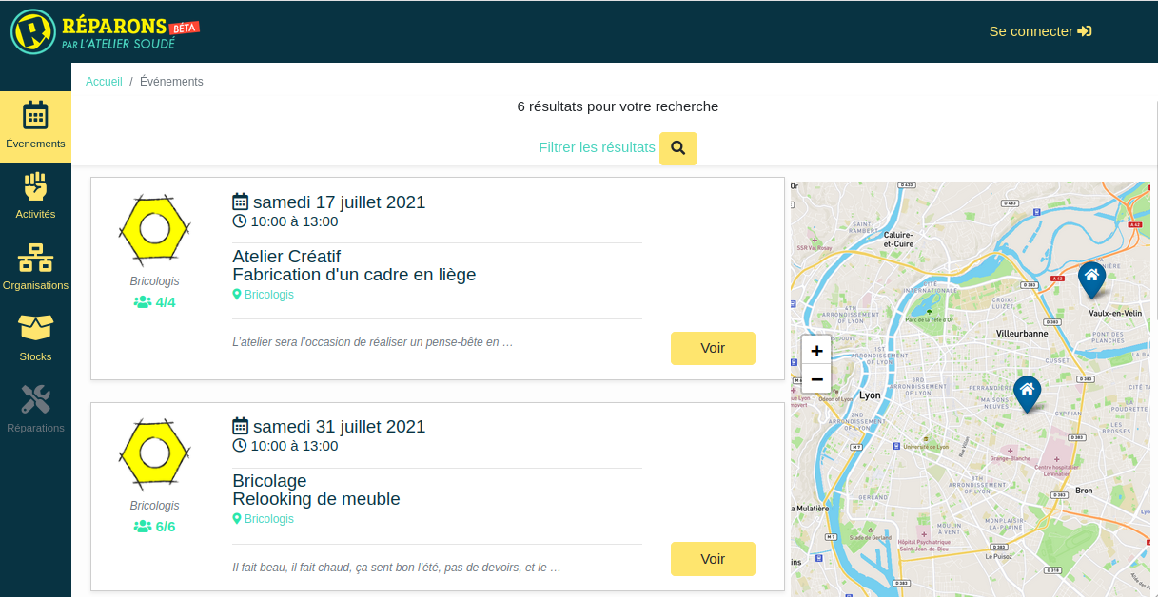Click the calendar icon beside samedi 31 juillet
This screenshot has width=1158, height=597.
240,425
